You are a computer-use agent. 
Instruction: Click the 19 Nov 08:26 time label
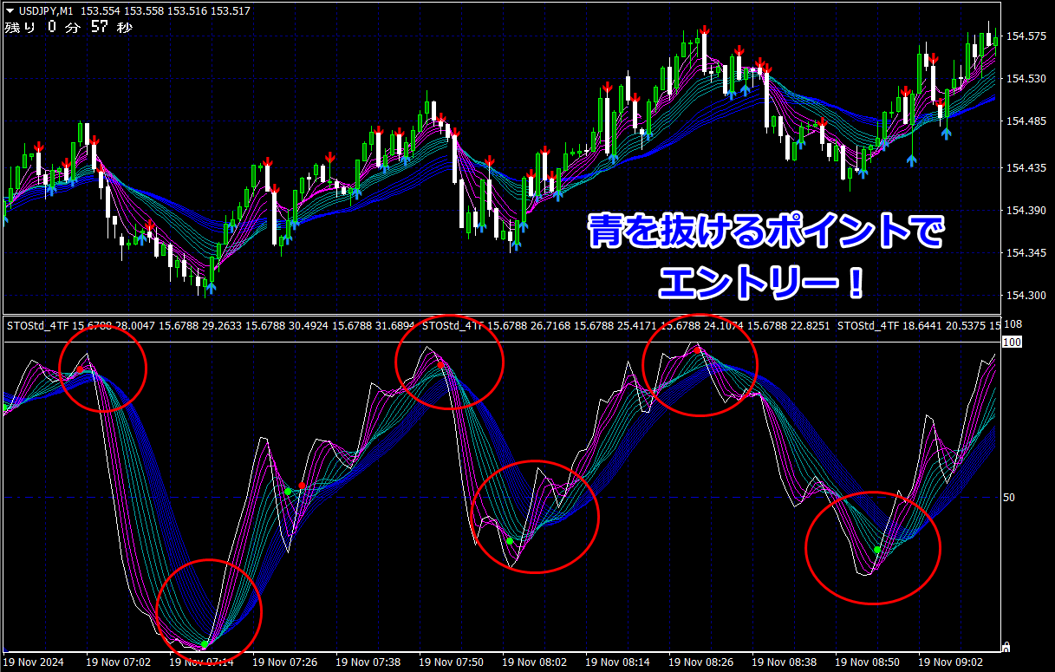click(x=700, y=662)
